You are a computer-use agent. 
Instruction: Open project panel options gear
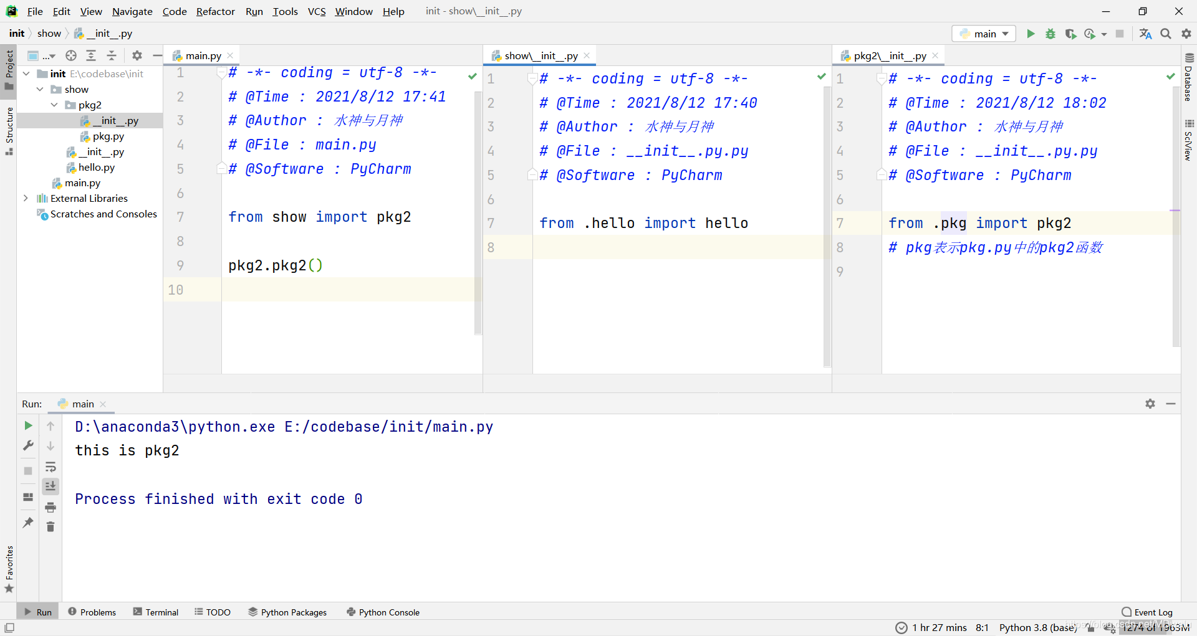[137, 55]
